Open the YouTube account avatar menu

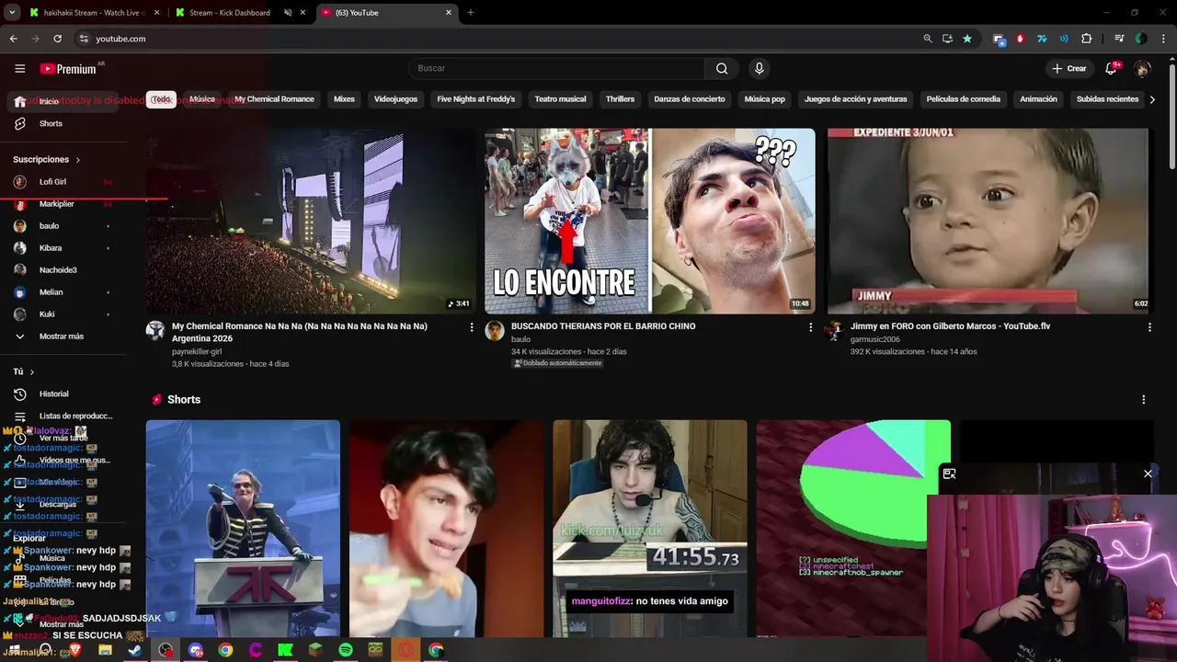click(x=1142, y=68)
